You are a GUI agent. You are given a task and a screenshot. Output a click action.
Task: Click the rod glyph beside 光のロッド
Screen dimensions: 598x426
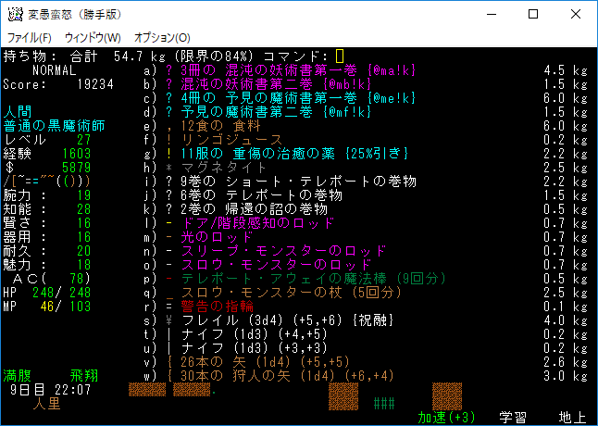coord(169,237)
